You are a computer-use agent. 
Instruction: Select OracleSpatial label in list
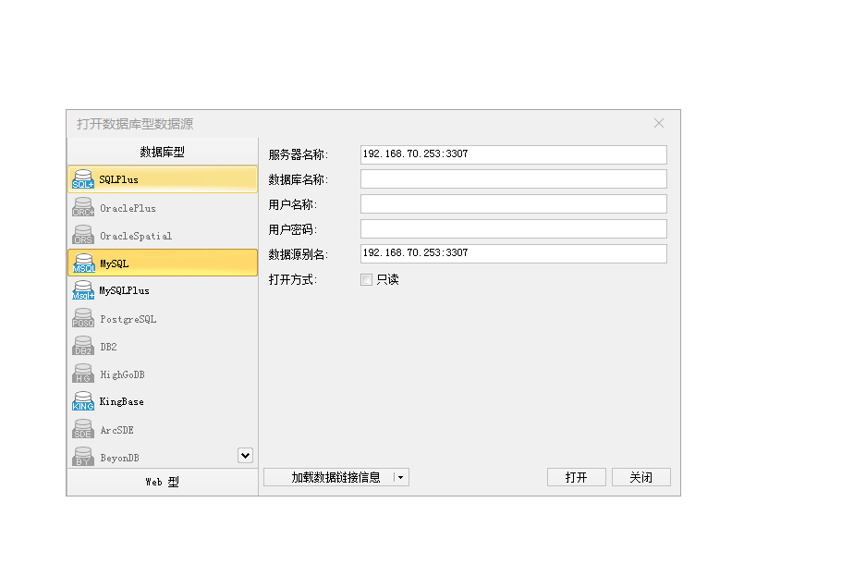click(x=136, y=236)
